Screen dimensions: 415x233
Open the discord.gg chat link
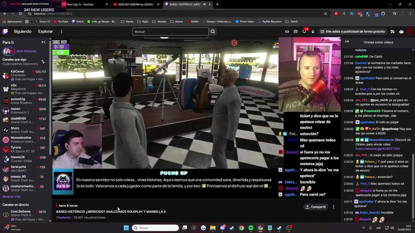click(377, 149)
